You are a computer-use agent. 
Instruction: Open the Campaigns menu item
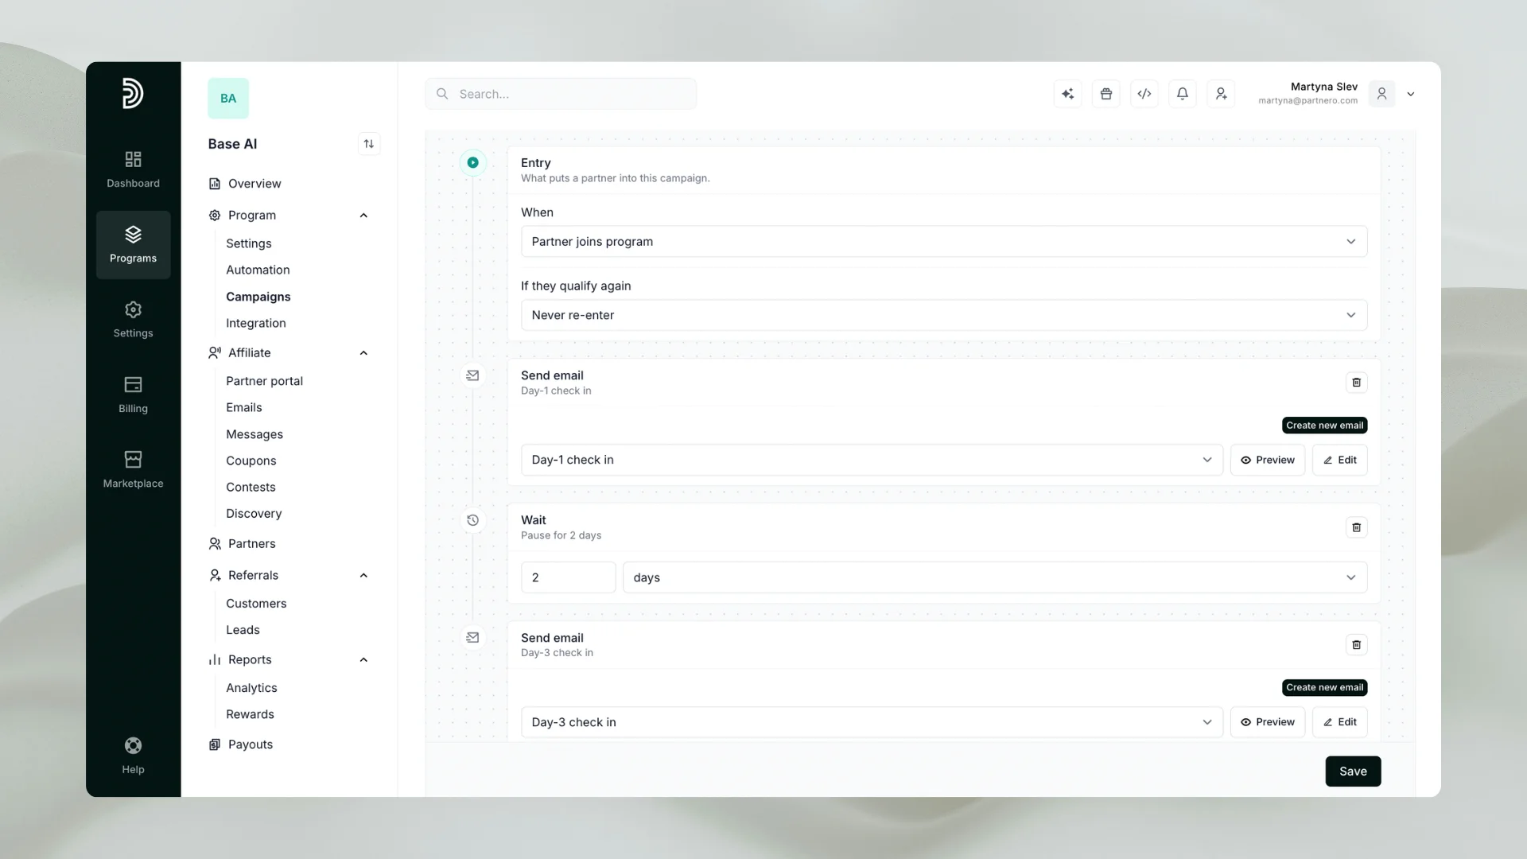(x=258, y=297)
